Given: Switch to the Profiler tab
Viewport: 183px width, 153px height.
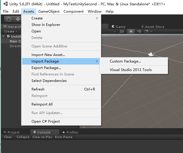Looking at the screenshot, I should pyautogui.click(x=71, y=132).
